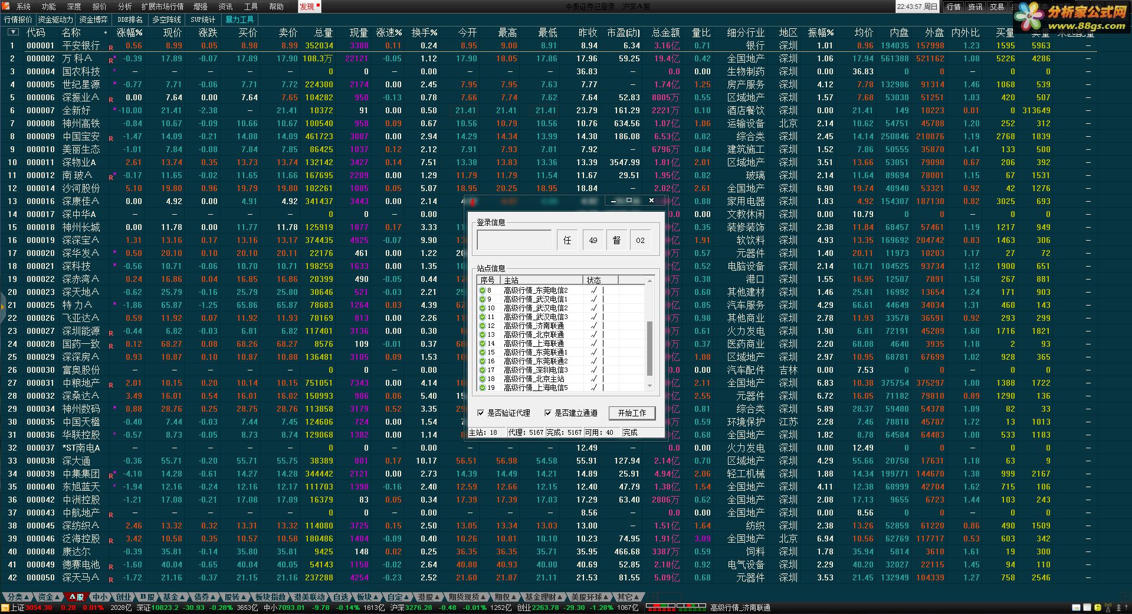Switch to the DDE排名 tab
The height and width of the screenshot is (614, 1132).
(x=130, y=19)
